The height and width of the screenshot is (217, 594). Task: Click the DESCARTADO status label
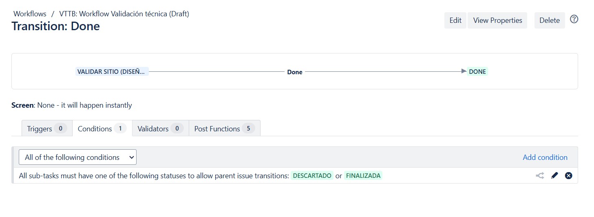[312, 176]
